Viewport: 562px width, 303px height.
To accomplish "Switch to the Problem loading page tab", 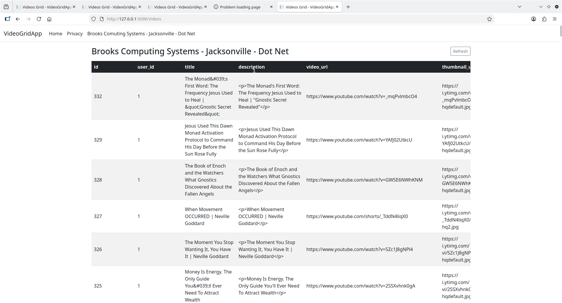I will pyautogui.click(x=240, y=7).
